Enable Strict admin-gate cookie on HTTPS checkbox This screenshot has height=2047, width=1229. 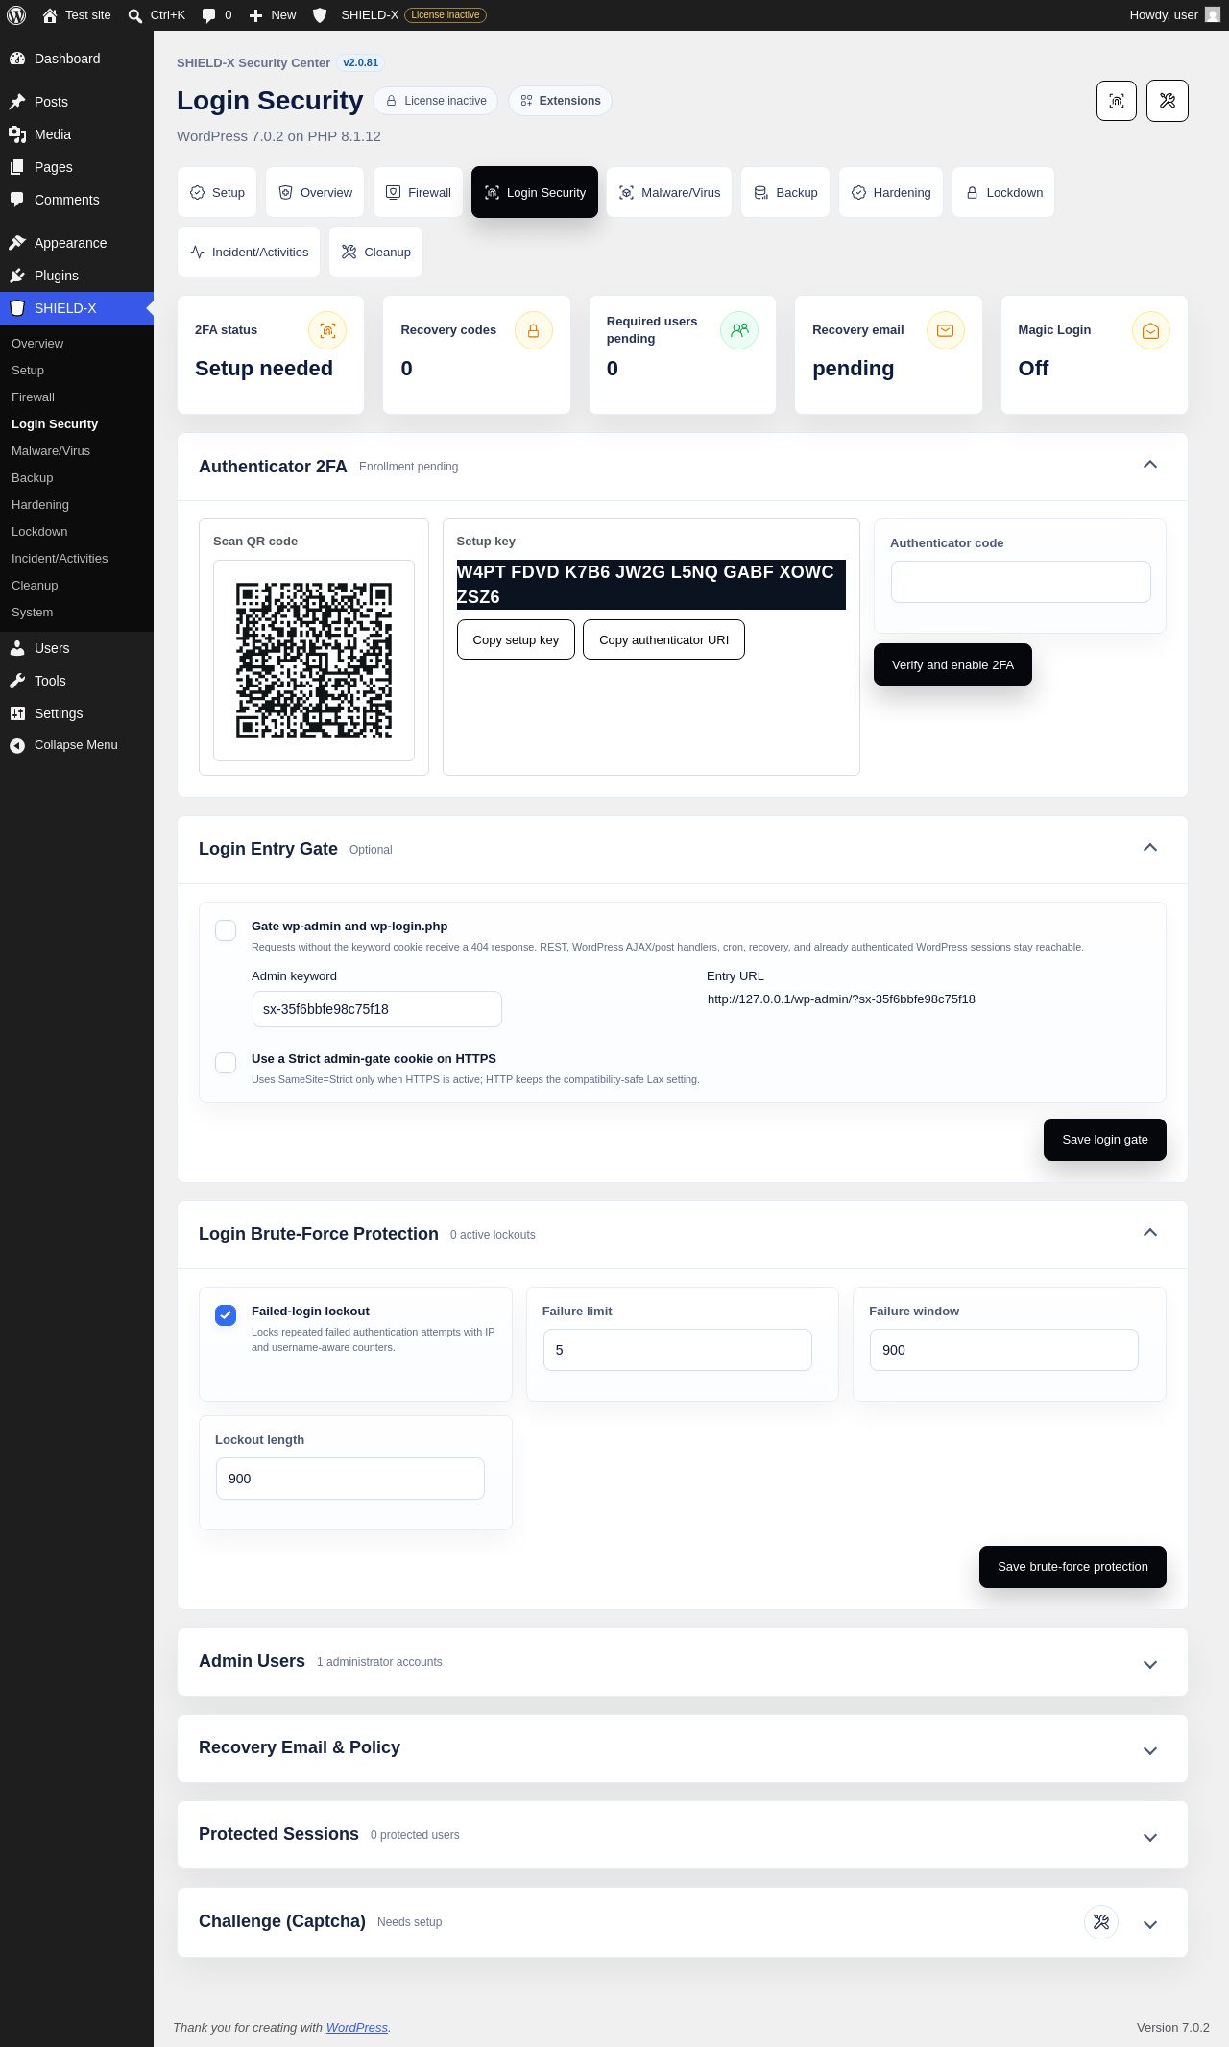click(x=226, y=1063)
